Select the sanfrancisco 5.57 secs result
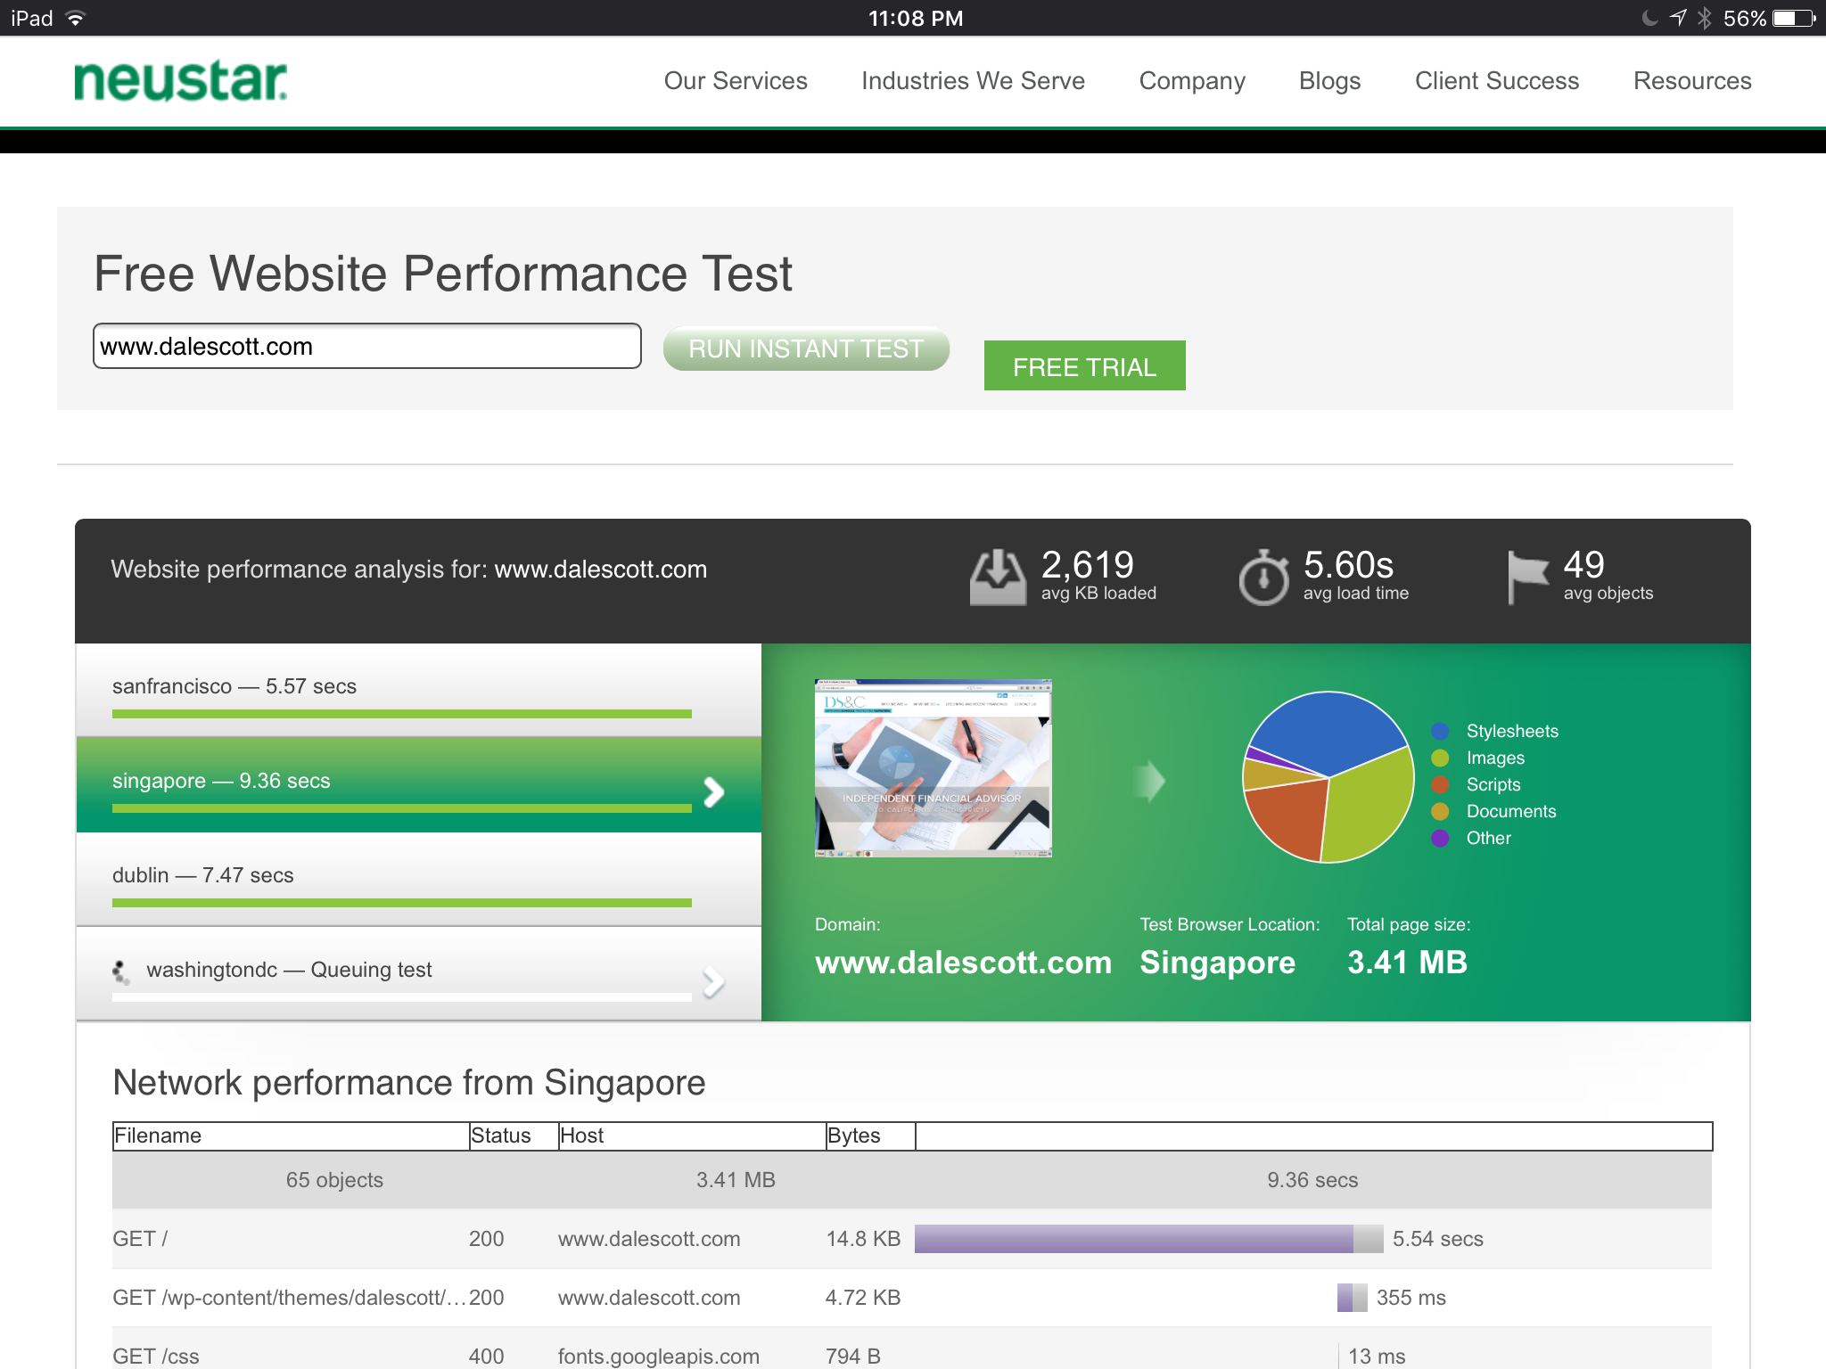Screen dimensions: 1826x1369 coord(419,690)
